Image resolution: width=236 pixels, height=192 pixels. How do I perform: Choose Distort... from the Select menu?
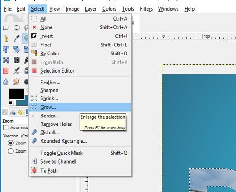pyautogui.click(x=54, y=132)
